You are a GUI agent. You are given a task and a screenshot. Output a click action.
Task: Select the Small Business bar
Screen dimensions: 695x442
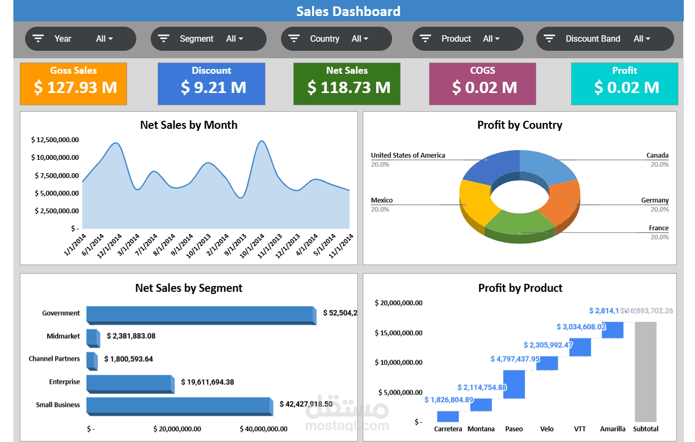coord(179,406)
